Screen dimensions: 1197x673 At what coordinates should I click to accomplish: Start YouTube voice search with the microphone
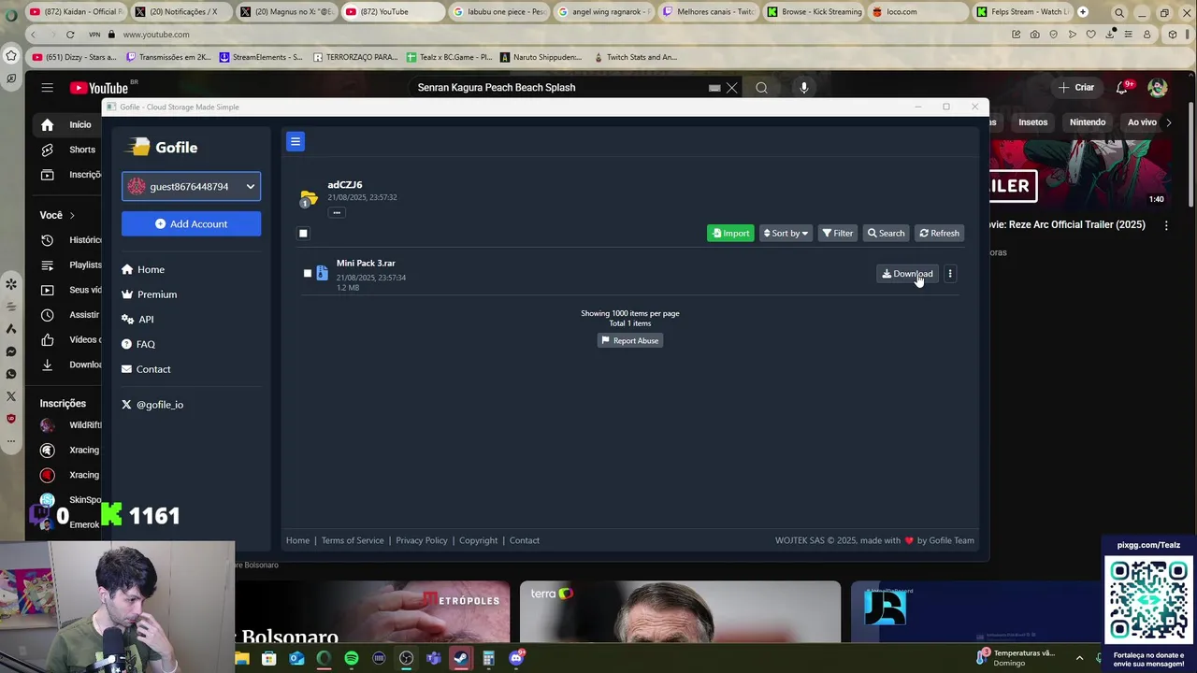(803, 88)
